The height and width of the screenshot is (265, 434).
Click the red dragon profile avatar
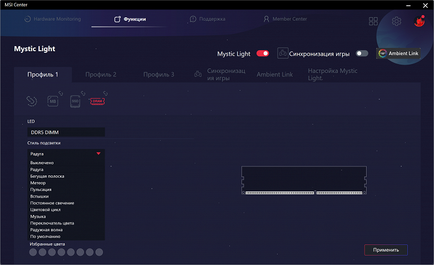pos(419,21)
